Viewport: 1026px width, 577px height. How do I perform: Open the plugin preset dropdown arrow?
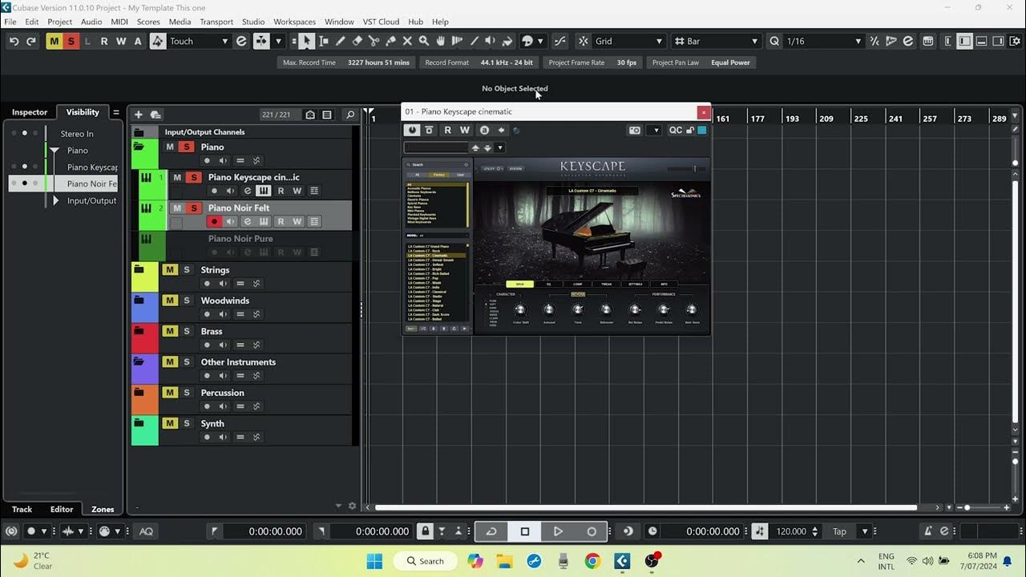pyautogui.click(x=499, y=147)
